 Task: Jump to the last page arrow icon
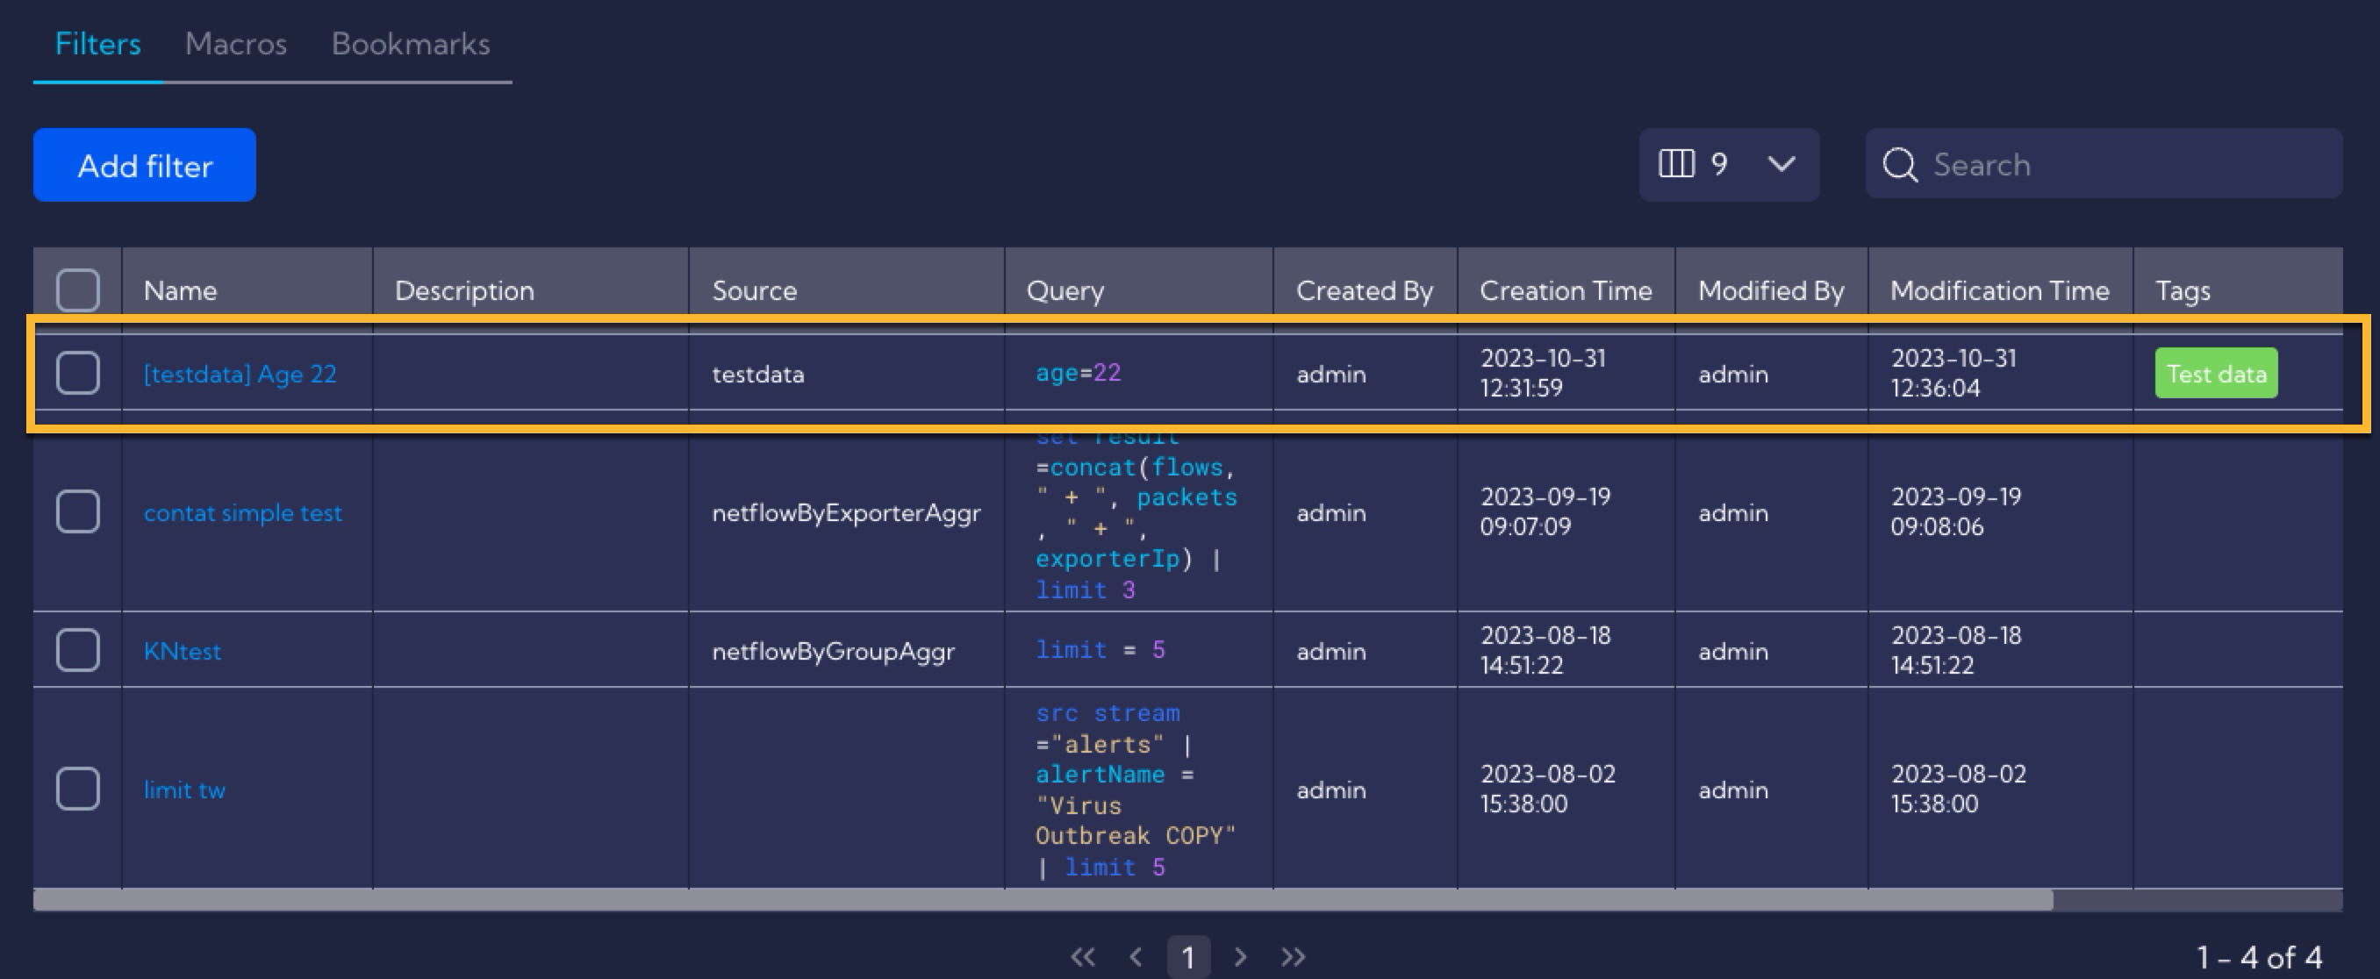[x=1294, y=957]
